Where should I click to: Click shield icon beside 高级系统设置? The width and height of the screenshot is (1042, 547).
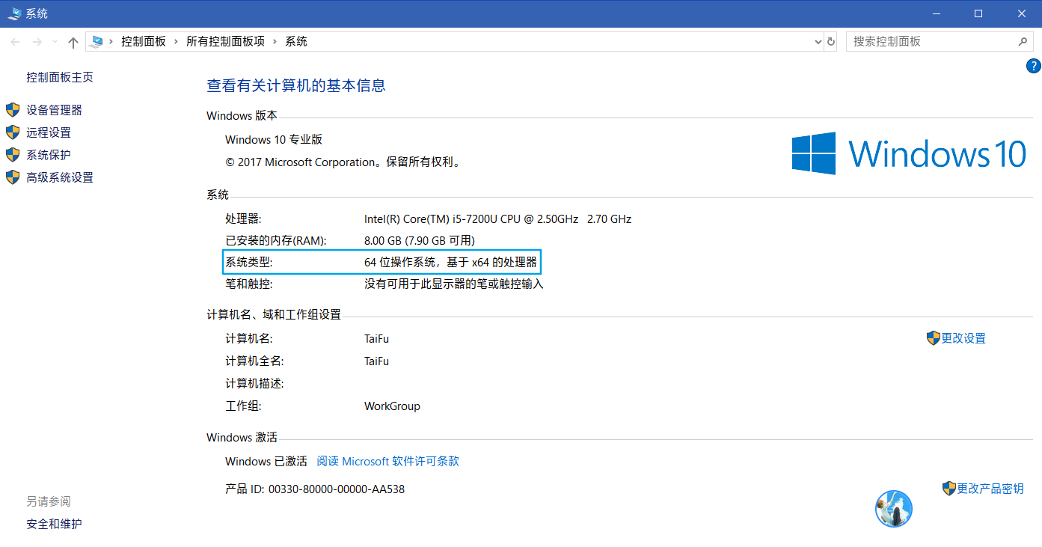(13, 177)
